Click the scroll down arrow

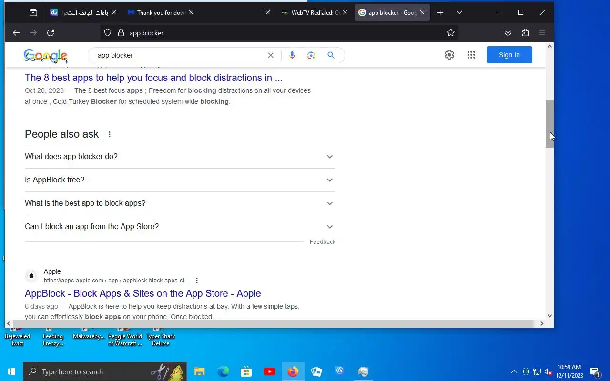pos(550,316)
